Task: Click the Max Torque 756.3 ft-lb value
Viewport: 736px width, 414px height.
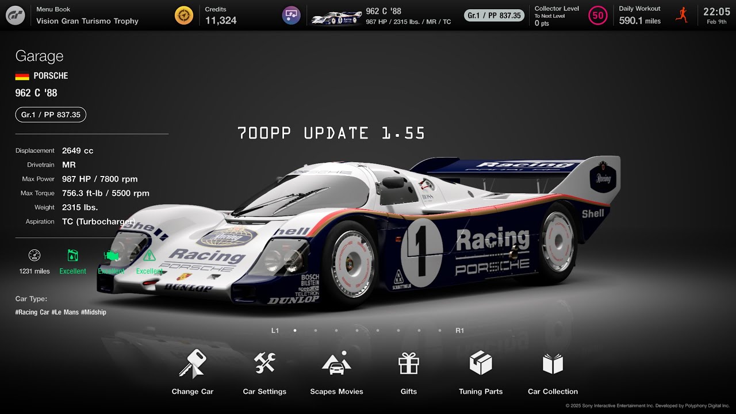Action: (x=106, y=193)
